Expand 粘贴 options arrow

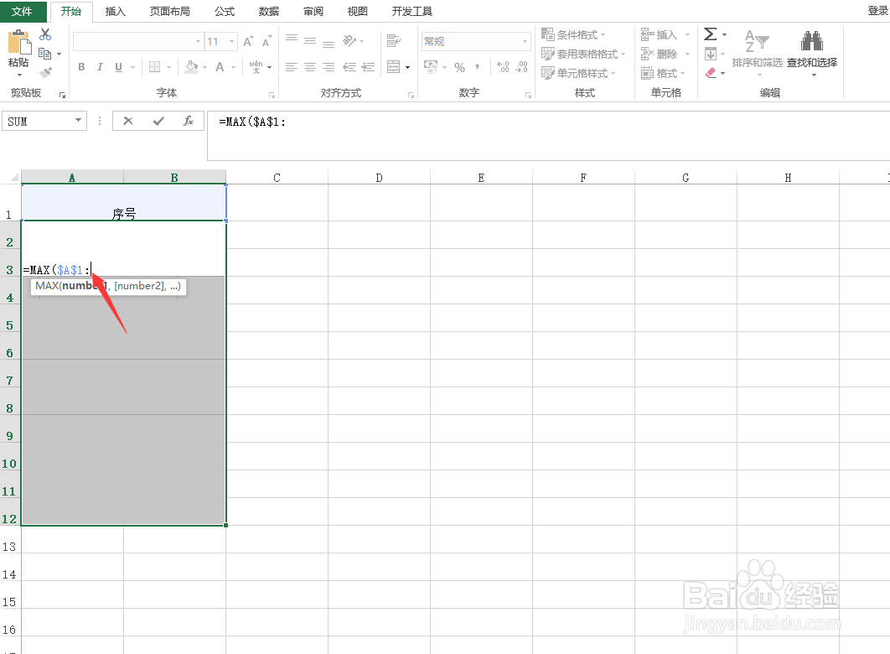[x=19, y=75]
